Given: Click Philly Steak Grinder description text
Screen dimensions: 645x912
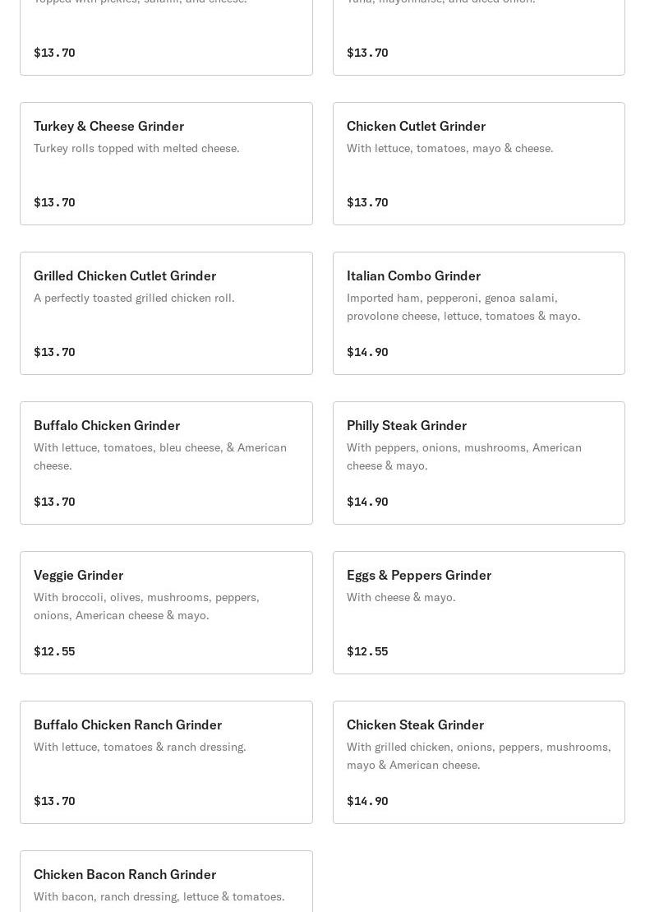Looking at the screenshot, I should [463, 456].
